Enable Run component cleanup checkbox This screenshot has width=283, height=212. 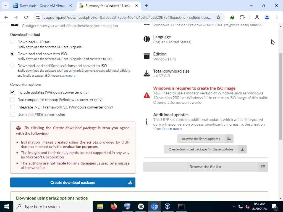tap(12, 100)
